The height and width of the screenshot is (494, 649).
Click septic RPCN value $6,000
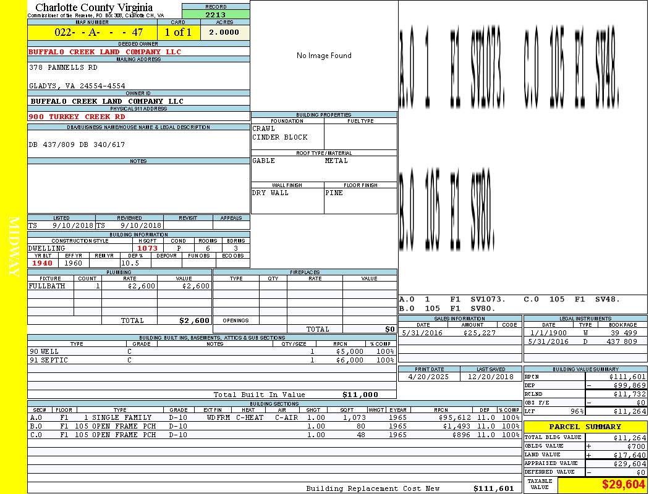[x=350, y=361]
